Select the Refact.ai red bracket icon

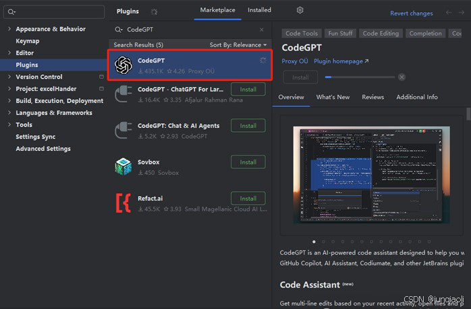pos(123,203)
